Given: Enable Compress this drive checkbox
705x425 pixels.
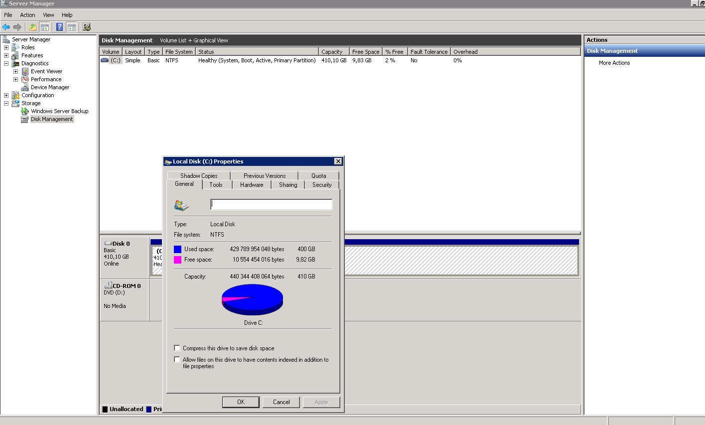Looking at the screenshot, I should click(x=177, y=348).
